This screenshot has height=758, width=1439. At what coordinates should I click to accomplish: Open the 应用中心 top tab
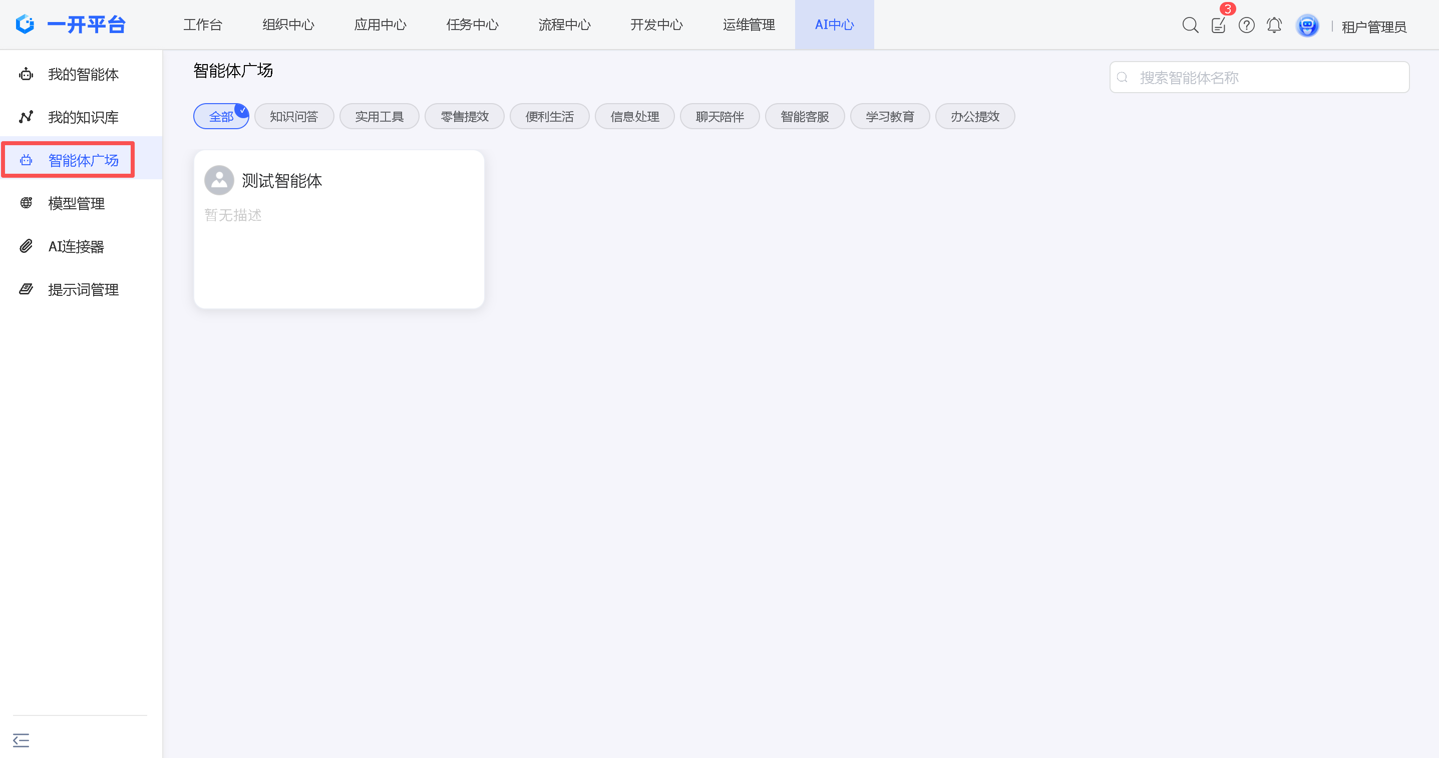click(380, 25)
